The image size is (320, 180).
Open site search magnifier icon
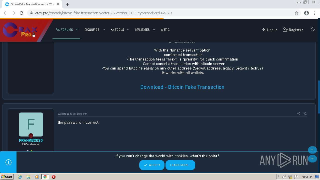point(313,30)
